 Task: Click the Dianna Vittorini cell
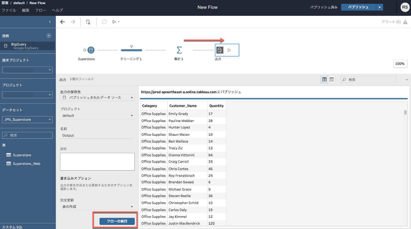[x=188, y=155]
